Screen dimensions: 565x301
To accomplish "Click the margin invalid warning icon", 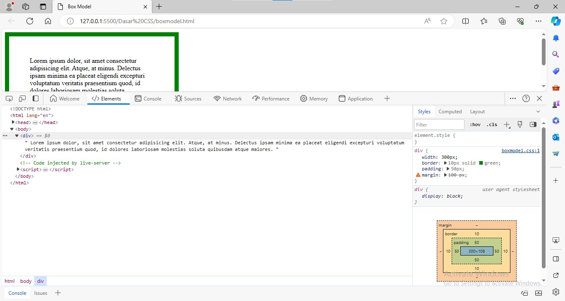I will (418, 175).
